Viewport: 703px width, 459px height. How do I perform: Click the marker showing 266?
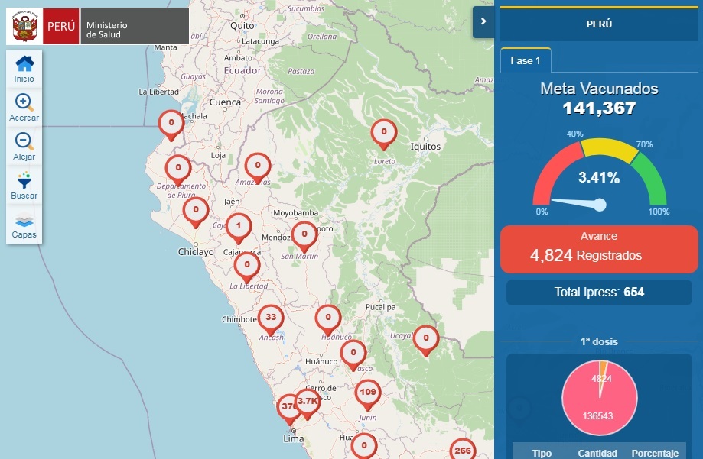(463, 449)
